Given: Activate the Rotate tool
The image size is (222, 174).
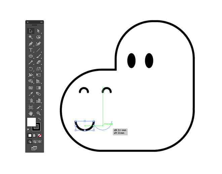Looking at the screenshot, I should pyautogui.click(x=31, y=69).
